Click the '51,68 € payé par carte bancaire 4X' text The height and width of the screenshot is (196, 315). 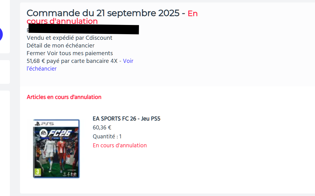pyautogui.click(x=72, y=61)
